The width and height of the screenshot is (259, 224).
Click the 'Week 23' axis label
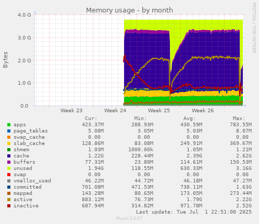point(71,111)
